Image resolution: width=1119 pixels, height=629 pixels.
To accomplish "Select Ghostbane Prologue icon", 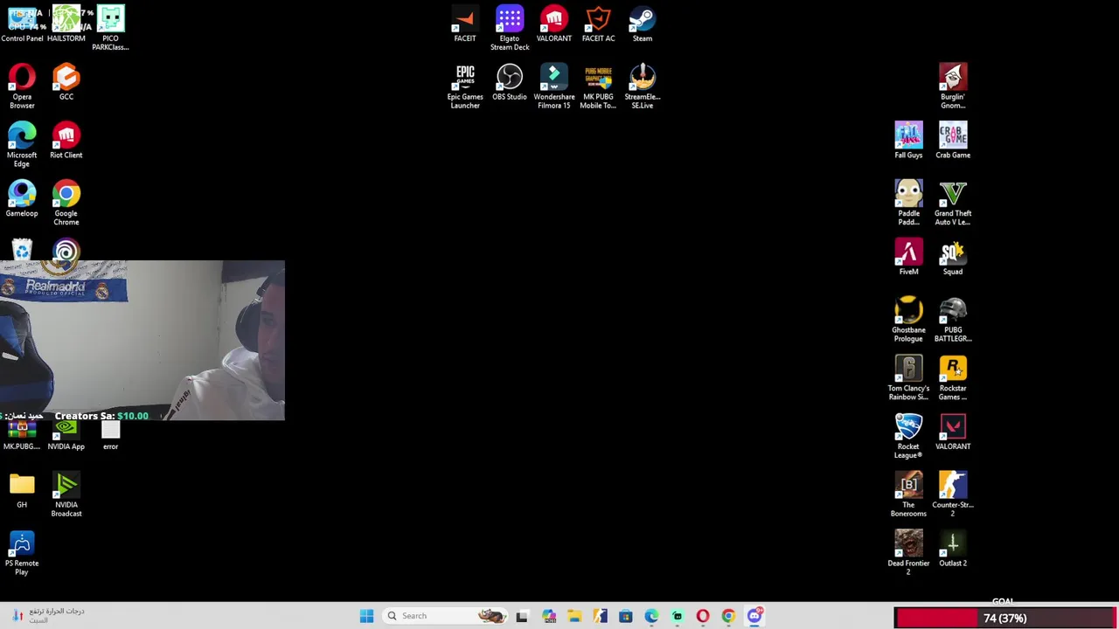I will click(908, 320).
